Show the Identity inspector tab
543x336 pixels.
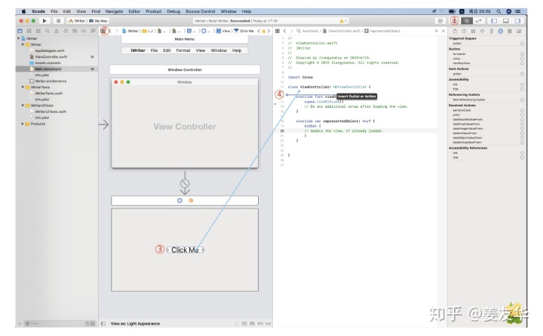(473, 31)
